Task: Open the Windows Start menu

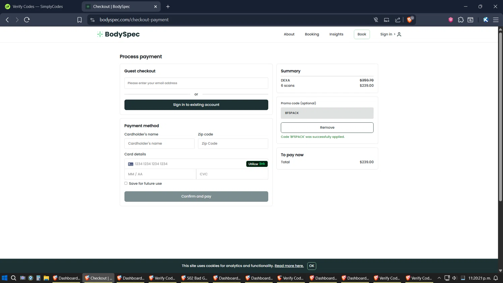Action: pyautogui.click(x=5, y=278)
